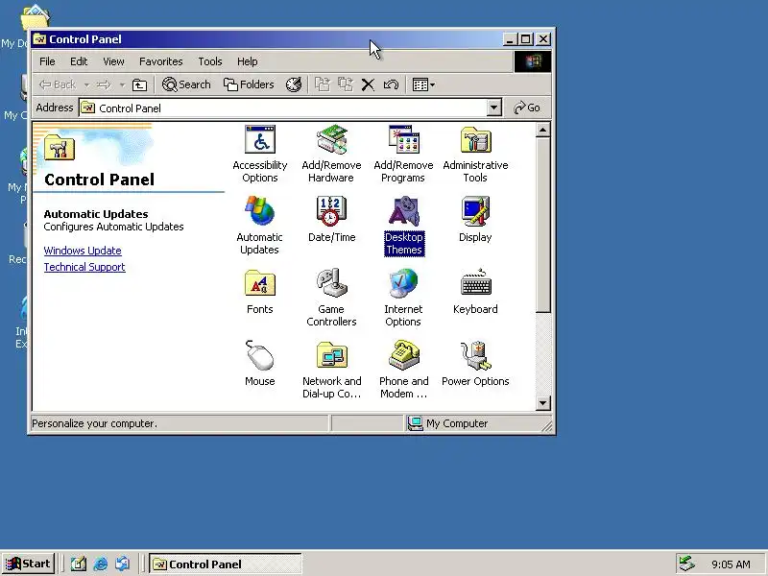
Task: Click 'Personalize your computer.' status text
Action: tap(94, 423)
